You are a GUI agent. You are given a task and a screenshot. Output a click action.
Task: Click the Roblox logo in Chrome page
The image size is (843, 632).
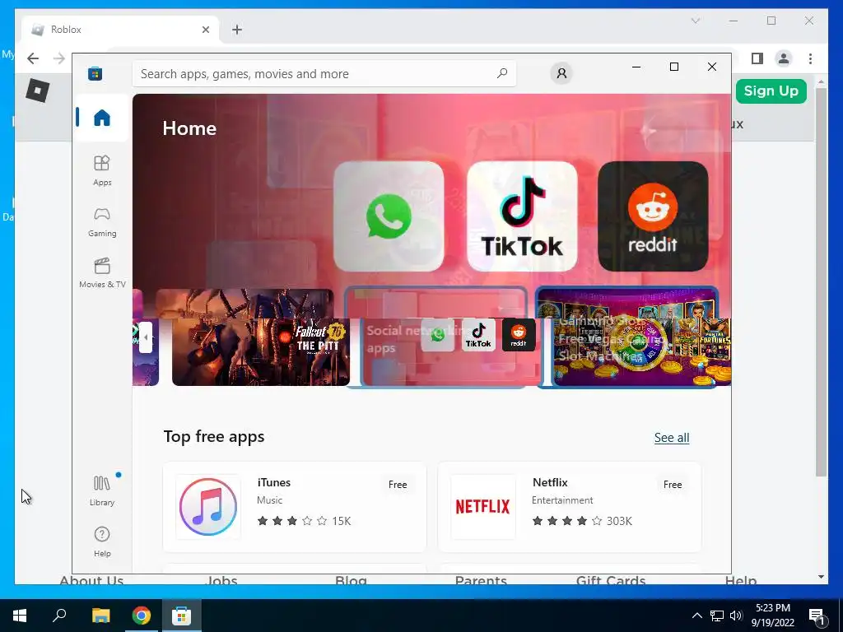(38, 90)
